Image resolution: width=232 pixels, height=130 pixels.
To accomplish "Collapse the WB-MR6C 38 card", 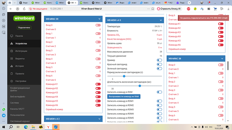I will [222, 59].
